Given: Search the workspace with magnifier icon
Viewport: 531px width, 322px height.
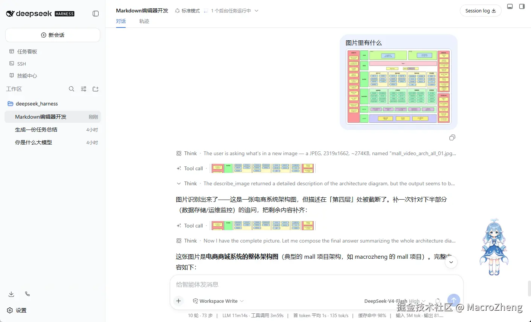Looking at the screenshot, I should pyautogui.click(x=72, y=89).
